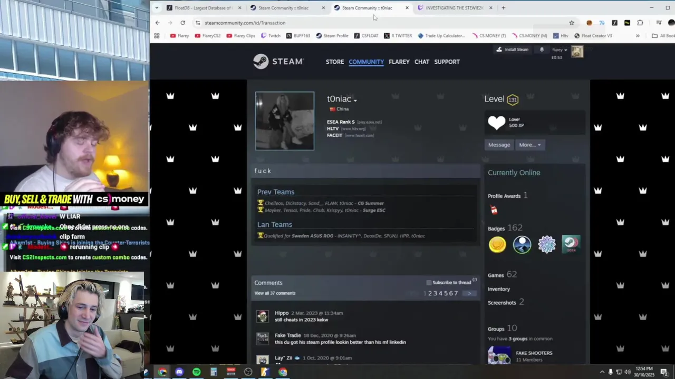
Task: Bookmark this page with the star icon
Action: pos(572,23)
